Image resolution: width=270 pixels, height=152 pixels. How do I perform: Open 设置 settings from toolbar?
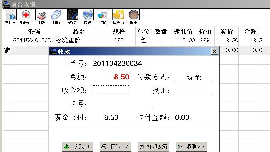click(x=88, y=17)
